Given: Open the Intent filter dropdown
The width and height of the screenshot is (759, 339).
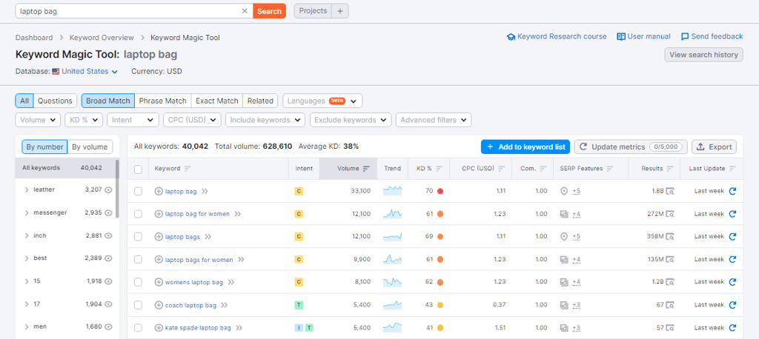Looking at the screenshot, I should click(x=133, y=120).
